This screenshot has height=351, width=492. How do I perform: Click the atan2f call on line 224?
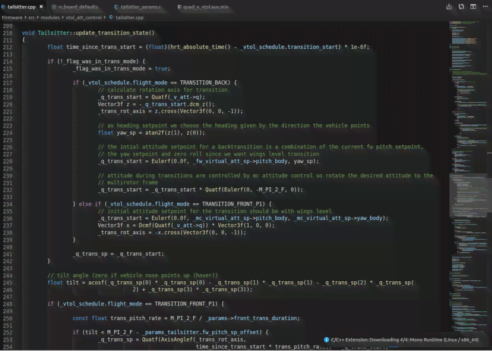click(x=155, y=133)
